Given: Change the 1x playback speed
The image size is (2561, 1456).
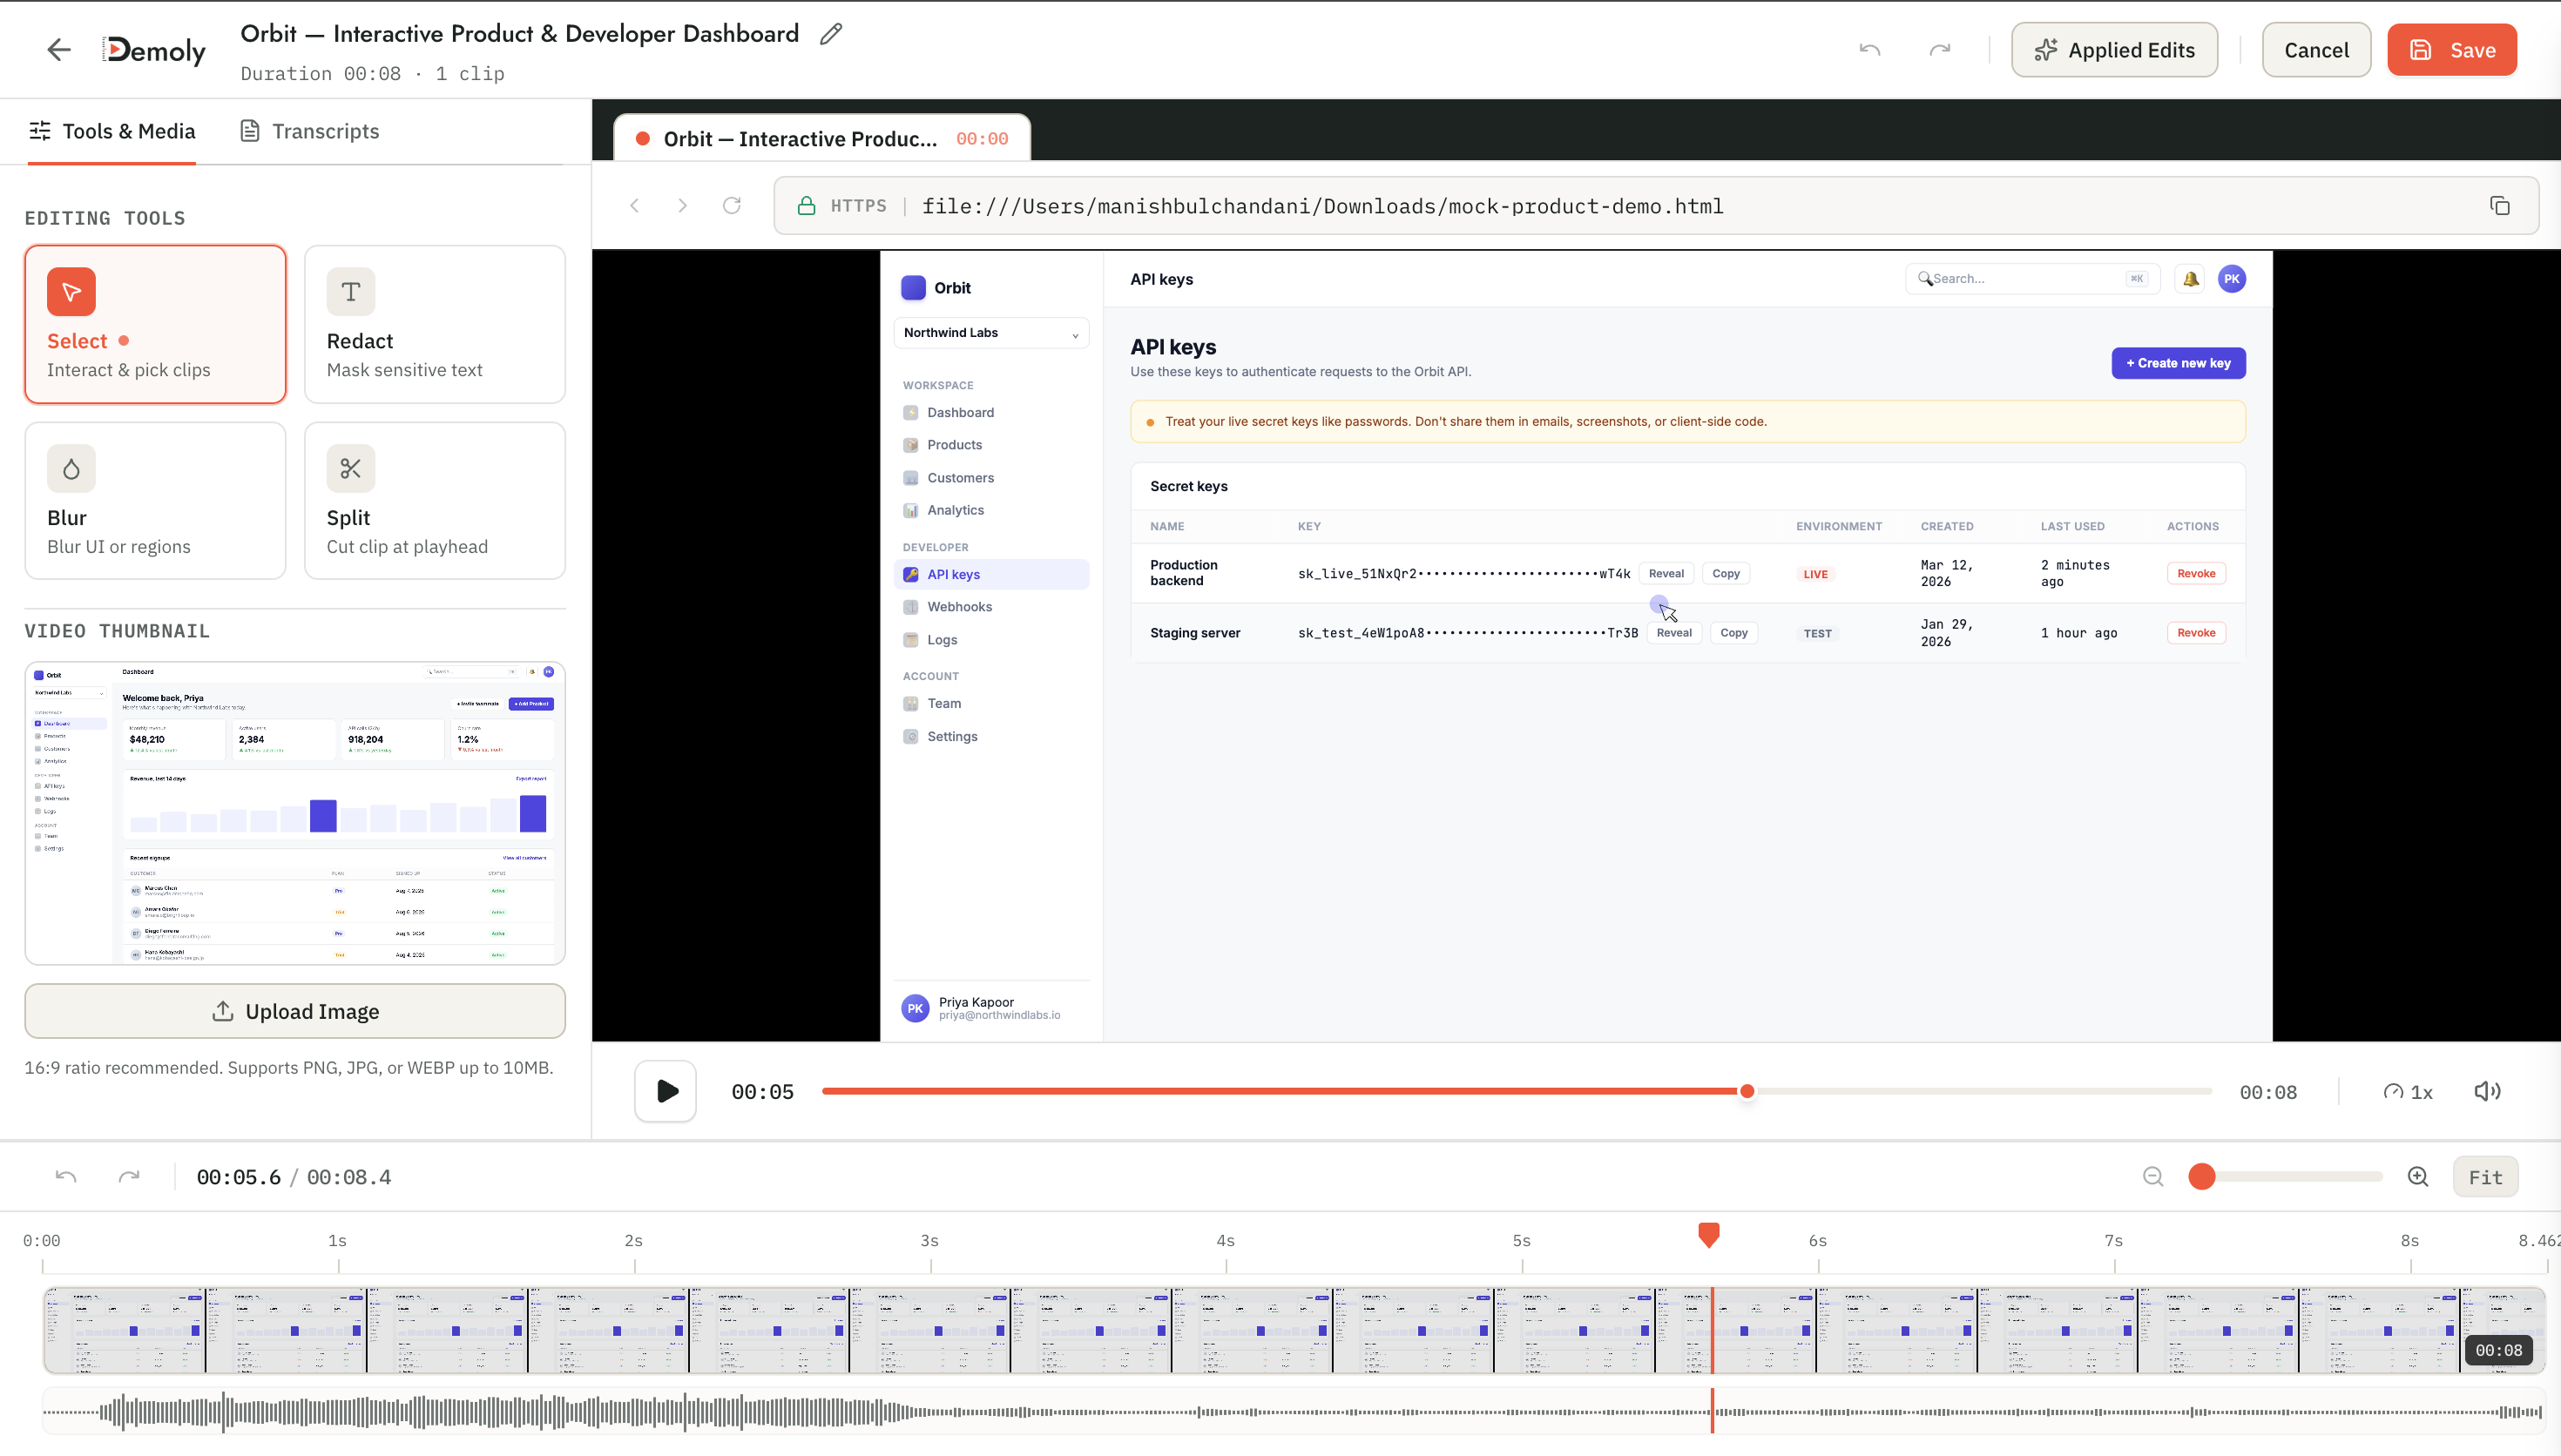Looking at the screenshot, I should pos(2408,1092).
